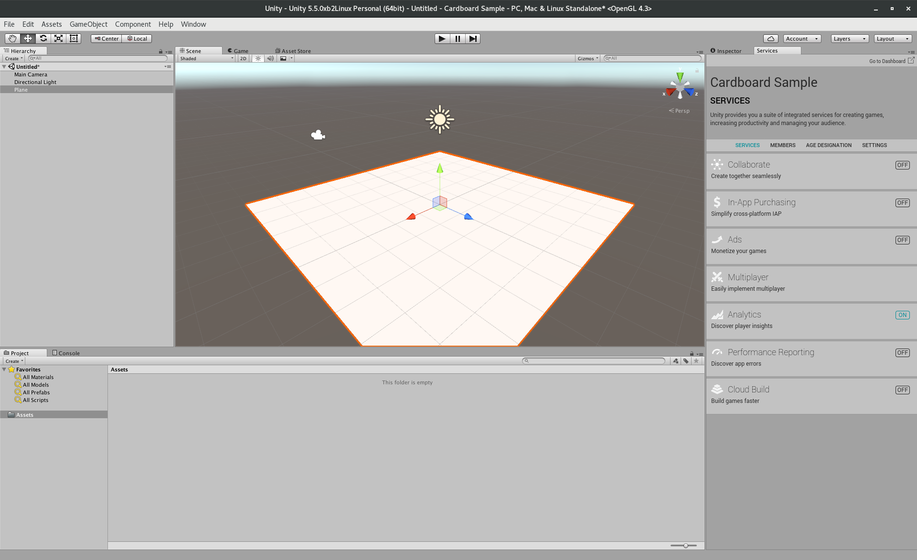Image resolution: width=917 pixels, height=560 pixels.
Task: Collapse the Untitled scene in Hierarchy
Action: pos(4,67)
